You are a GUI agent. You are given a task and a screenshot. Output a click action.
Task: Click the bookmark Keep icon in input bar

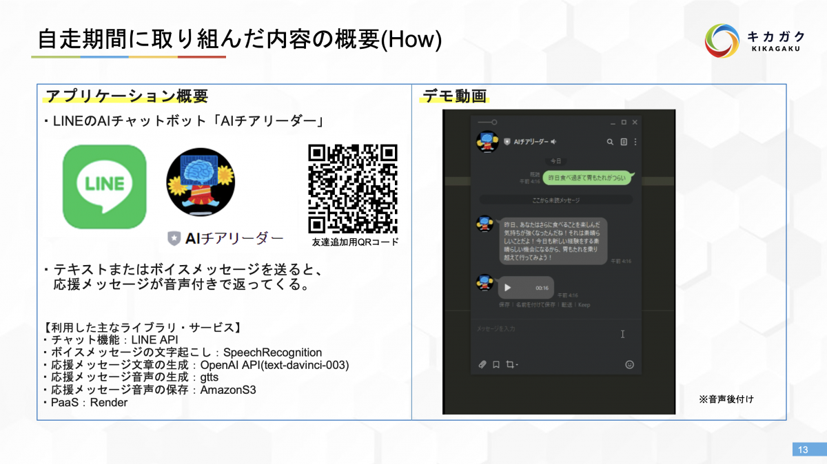click(496, 364)
